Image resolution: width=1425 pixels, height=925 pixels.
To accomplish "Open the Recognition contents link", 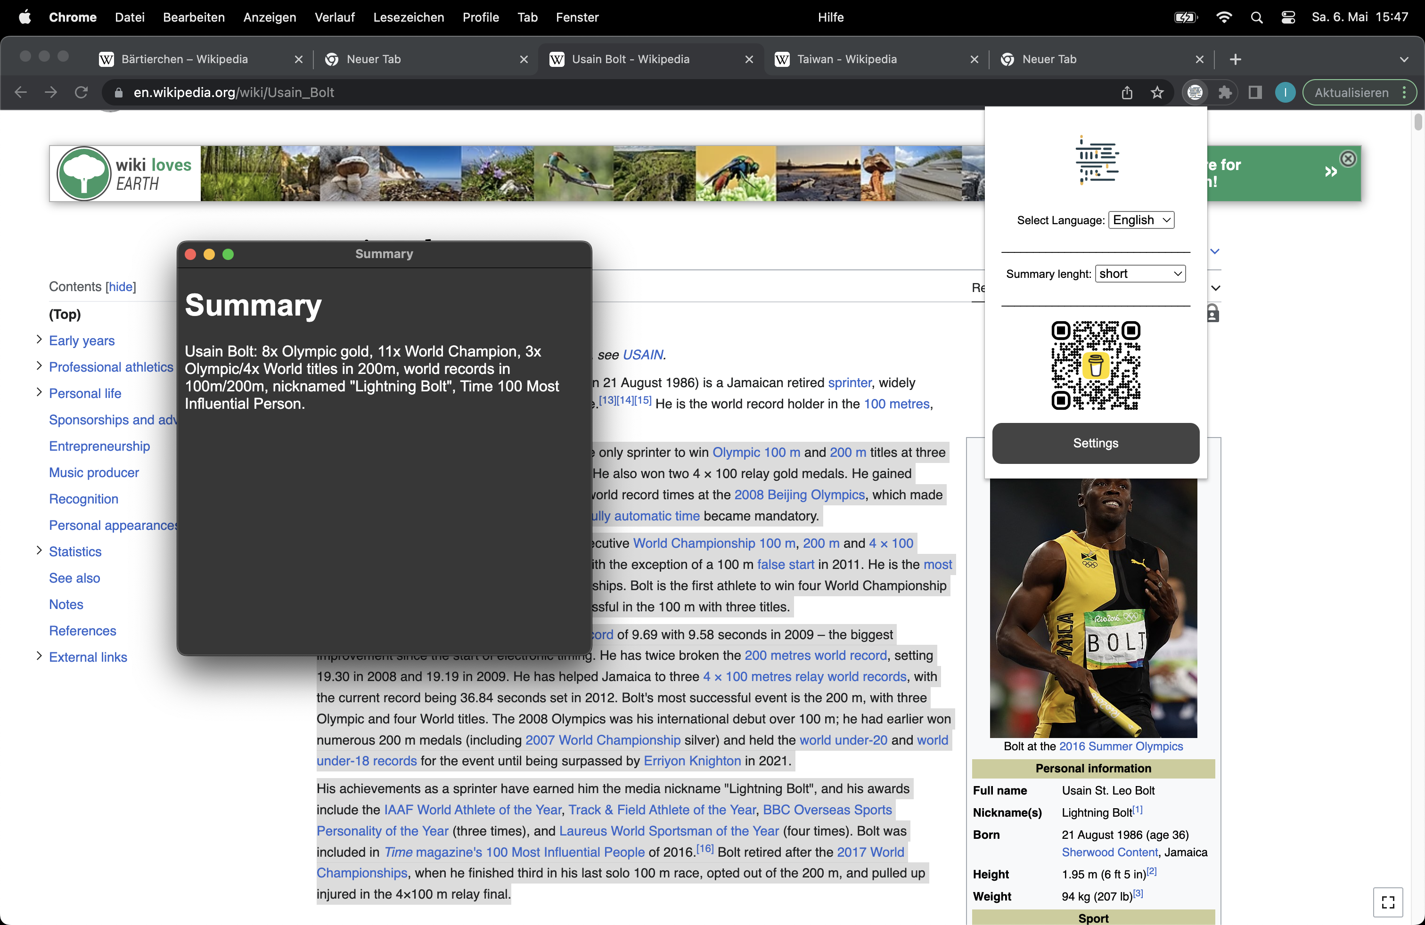I will click(x=84, y=499).
